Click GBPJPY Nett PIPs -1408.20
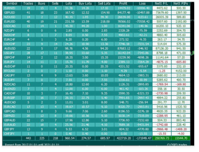The width and height of the screenshot is (199, 152). coord(181,129)
